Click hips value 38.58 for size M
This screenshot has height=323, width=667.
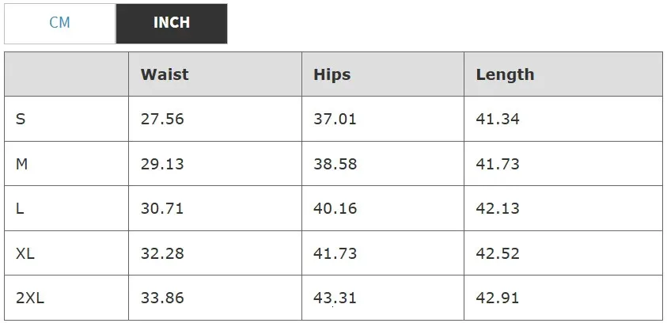pyautogui.click(x=335, y=164)
